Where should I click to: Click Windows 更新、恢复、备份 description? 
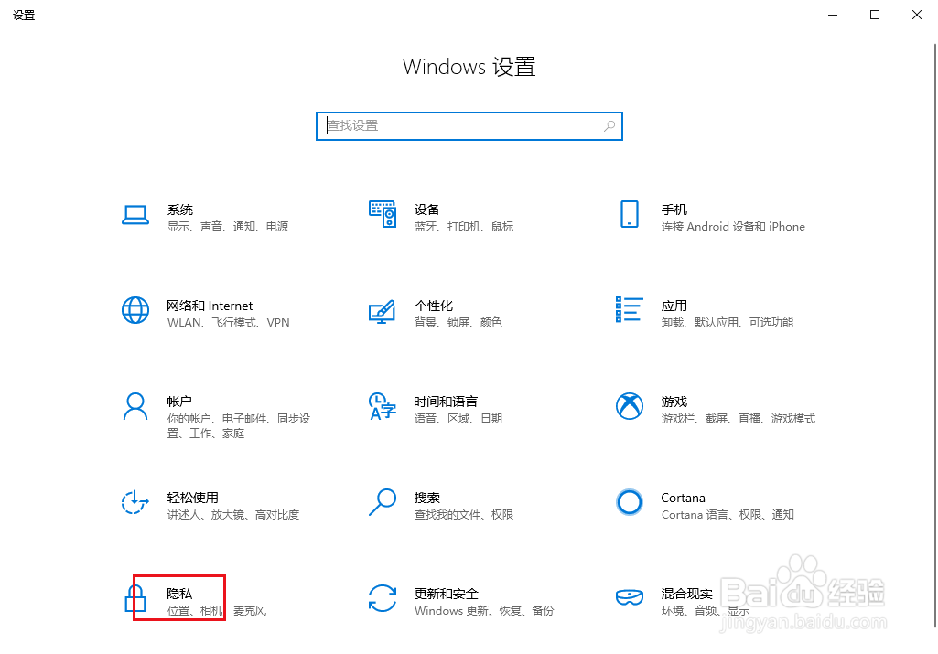484,611
